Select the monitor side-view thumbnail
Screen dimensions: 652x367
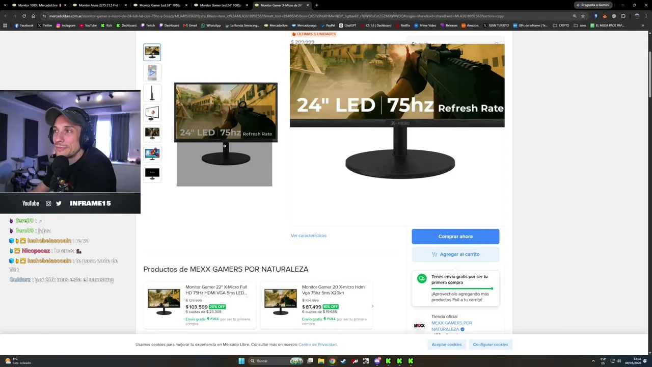[152, 93]
